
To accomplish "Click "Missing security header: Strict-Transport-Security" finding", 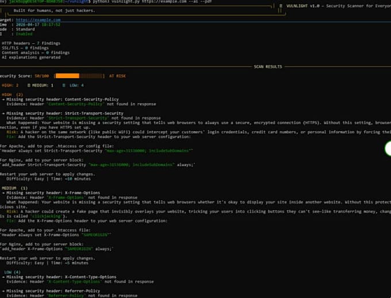I will click(65, 113).
